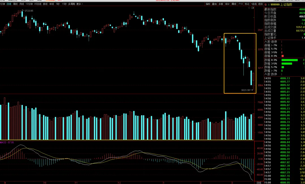The width and height of the screenshot is (305, 184).
Task: Click the 日线 label at bottom right
Action: click(x=259, y=183)
